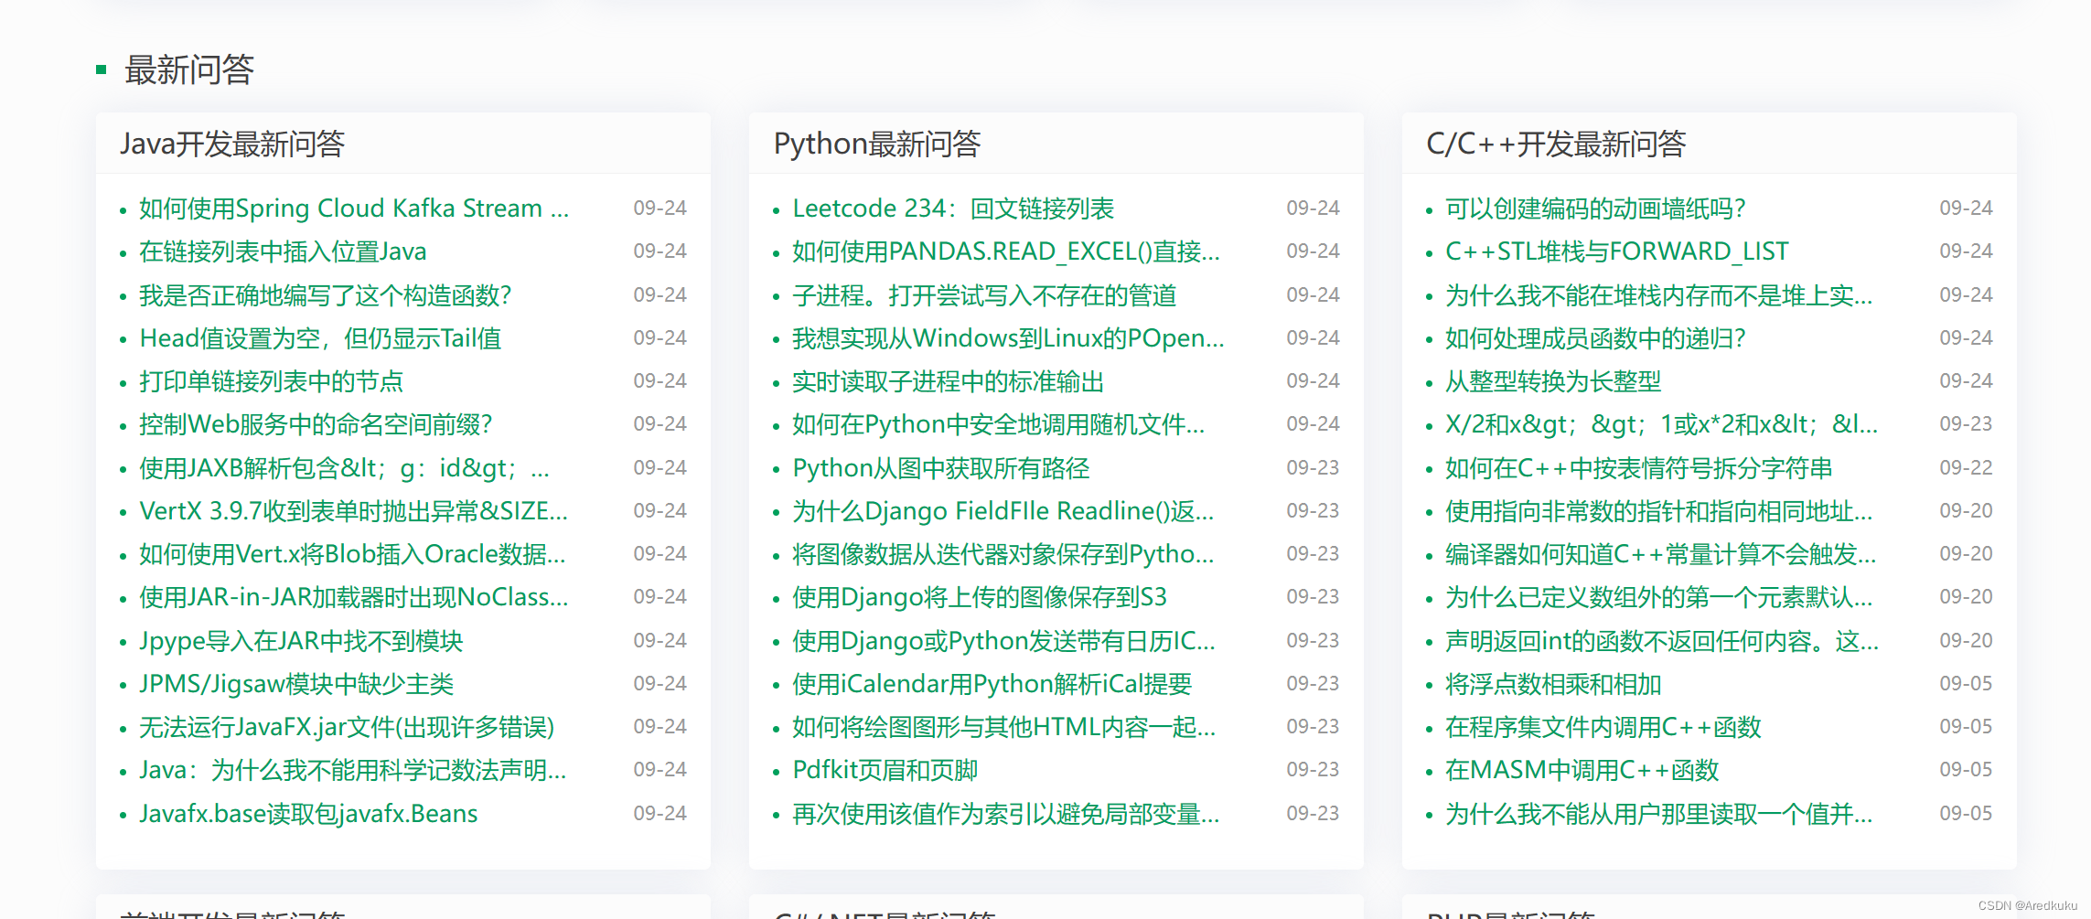Open '将浮点数相乘和相加' question

[1553, 684]
